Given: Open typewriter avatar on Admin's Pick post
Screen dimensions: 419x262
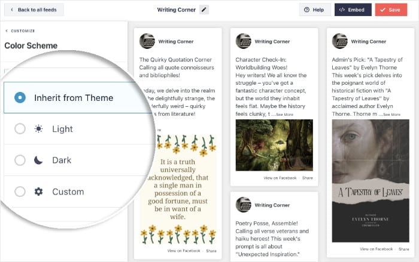Looking at the screenshot, I should coord(339,41).
